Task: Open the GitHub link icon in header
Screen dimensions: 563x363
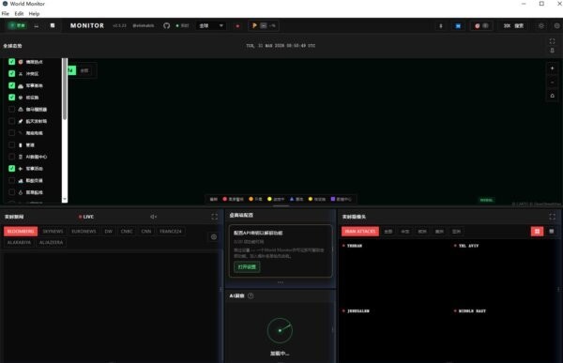Action: [x=167, y=26]
